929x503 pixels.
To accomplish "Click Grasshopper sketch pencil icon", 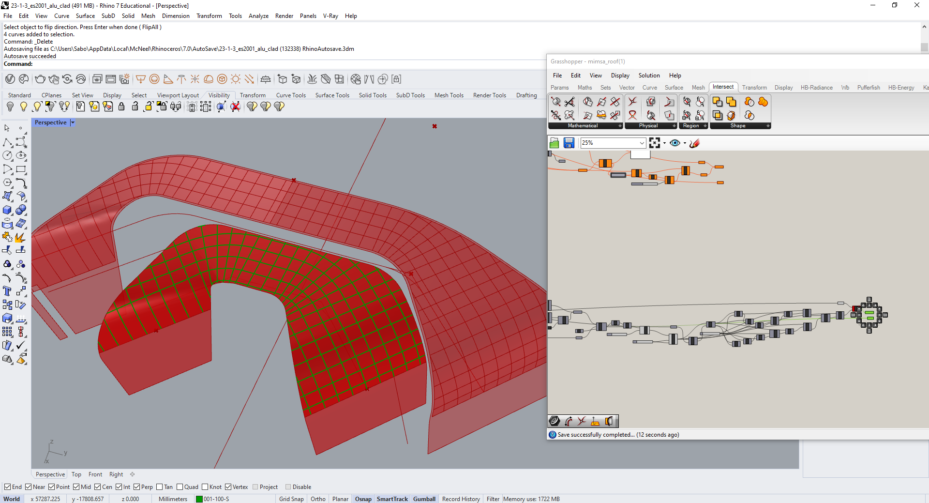I will coord(695,143).
